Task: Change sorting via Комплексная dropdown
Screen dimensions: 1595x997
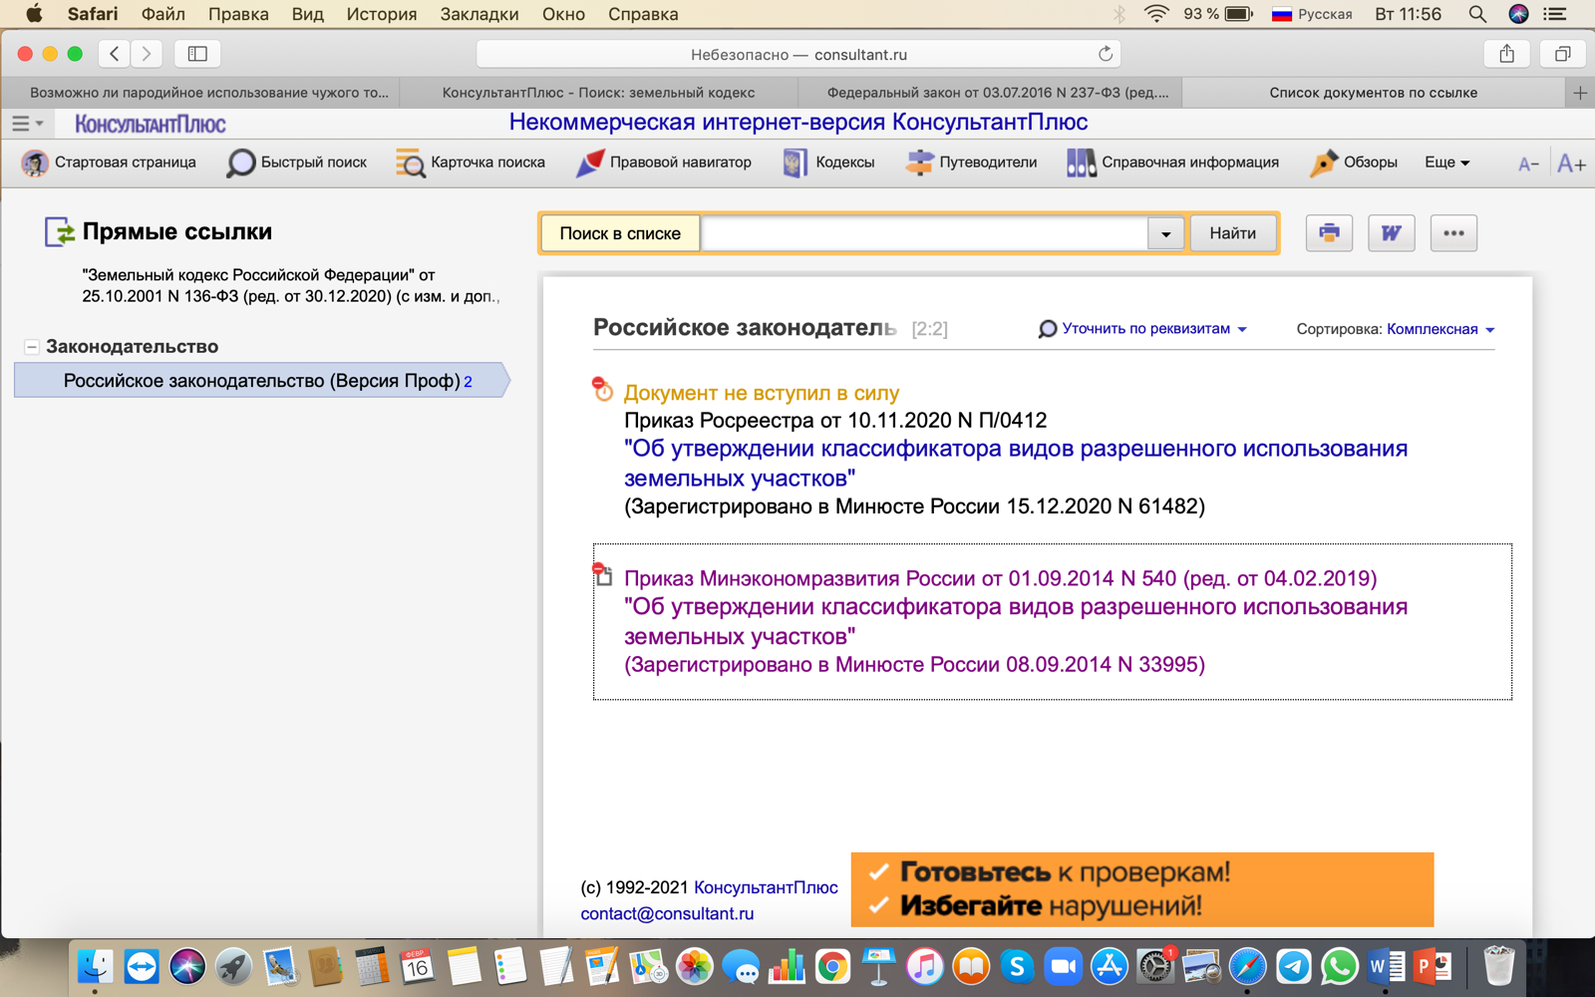Action: click(1440, 329)
